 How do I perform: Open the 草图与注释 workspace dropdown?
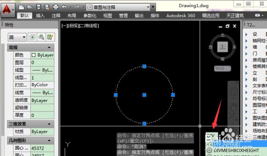coord(118,7)
